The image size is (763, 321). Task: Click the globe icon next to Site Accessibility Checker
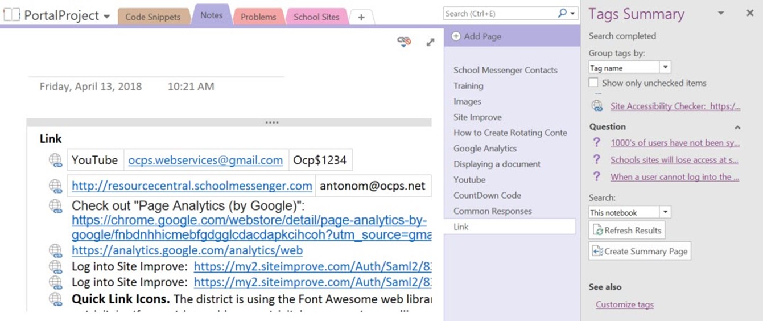[x=597, y=106]
